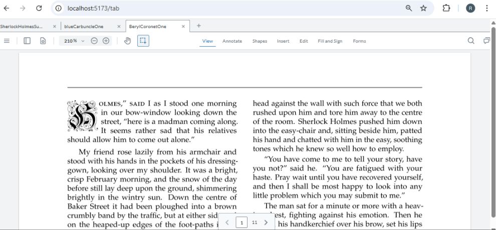496x230 pixels.
Task: Toggle the left sidebar panel icon
Action: [27, 41]
